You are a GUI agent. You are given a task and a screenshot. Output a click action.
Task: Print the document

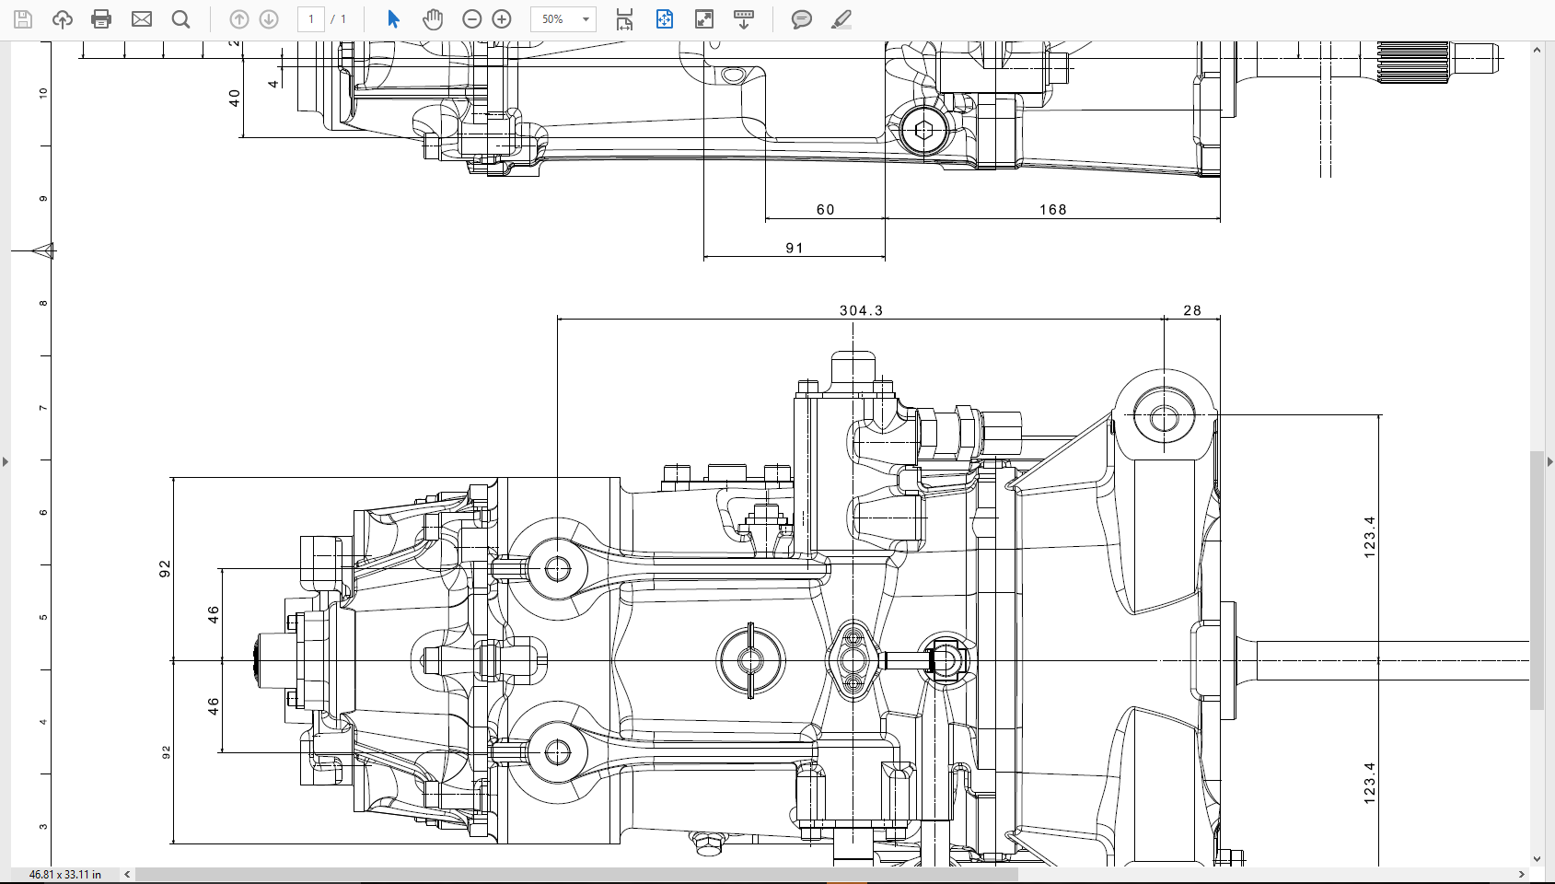click(102, 19)
